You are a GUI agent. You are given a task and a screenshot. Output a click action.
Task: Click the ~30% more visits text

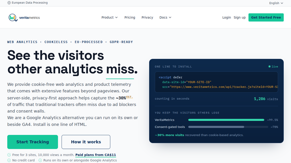(x=169, y=135)
